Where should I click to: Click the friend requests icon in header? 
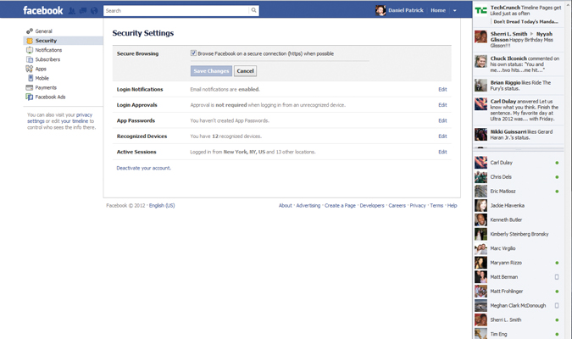[74, 11]
